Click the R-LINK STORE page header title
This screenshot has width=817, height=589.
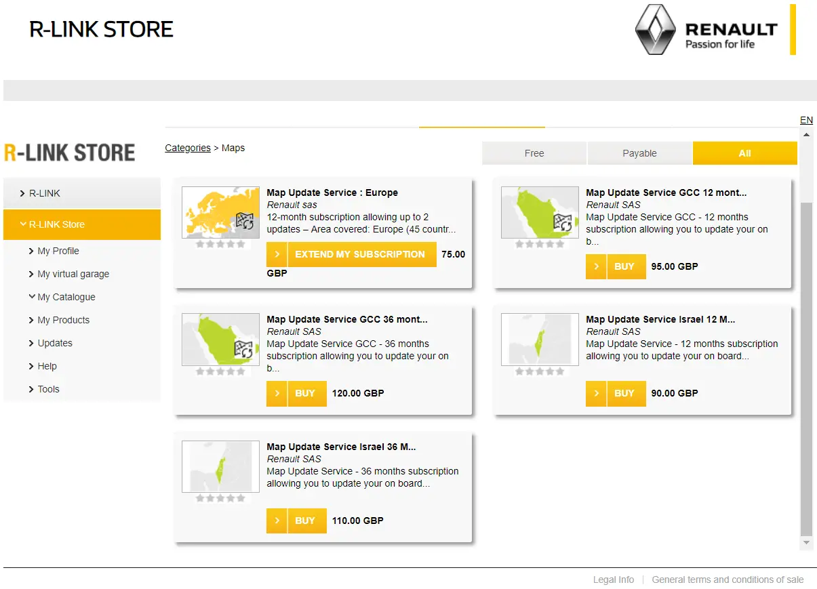click(102, 29)
